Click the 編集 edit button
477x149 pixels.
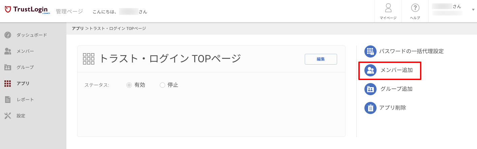[321, 59]
